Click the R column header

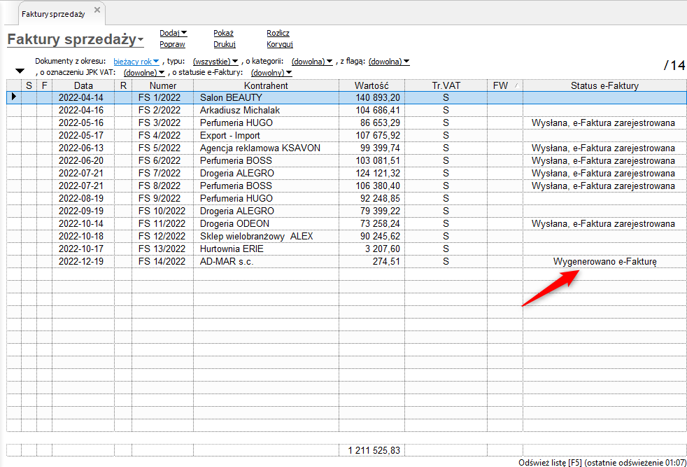pos(123,85)
